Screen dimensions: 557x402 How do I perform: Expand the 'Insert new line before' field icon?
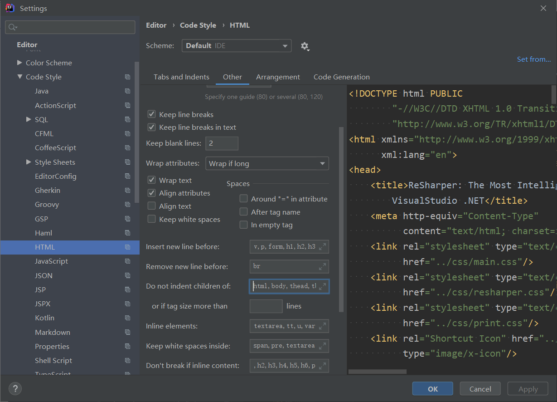(323, 247)
